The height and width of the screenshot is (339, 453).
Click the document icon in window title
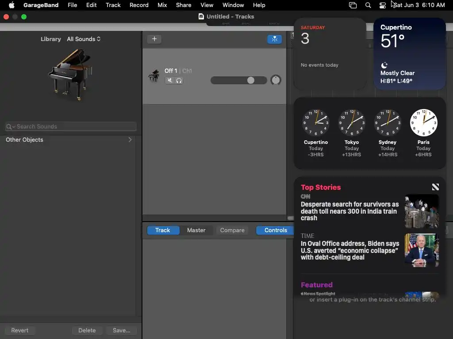coord(201,16)
